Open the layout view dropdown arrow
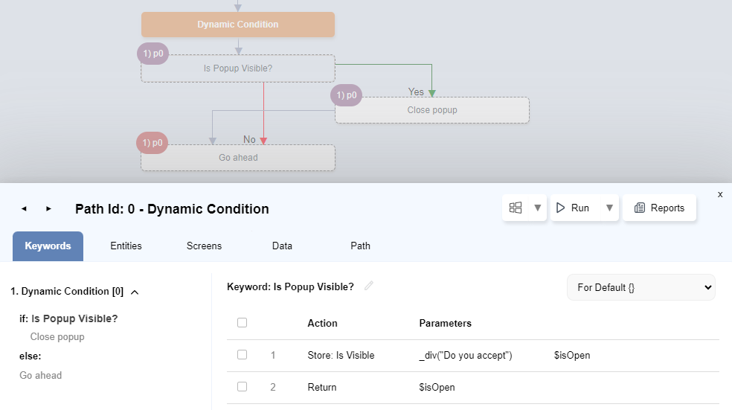 click(x=538, y=208)
